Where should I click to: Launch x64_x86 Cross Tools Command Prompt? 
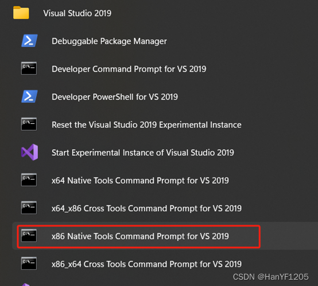[x=146, y=208]
